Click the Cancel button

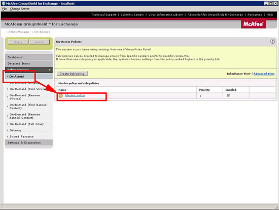(40, 42)
